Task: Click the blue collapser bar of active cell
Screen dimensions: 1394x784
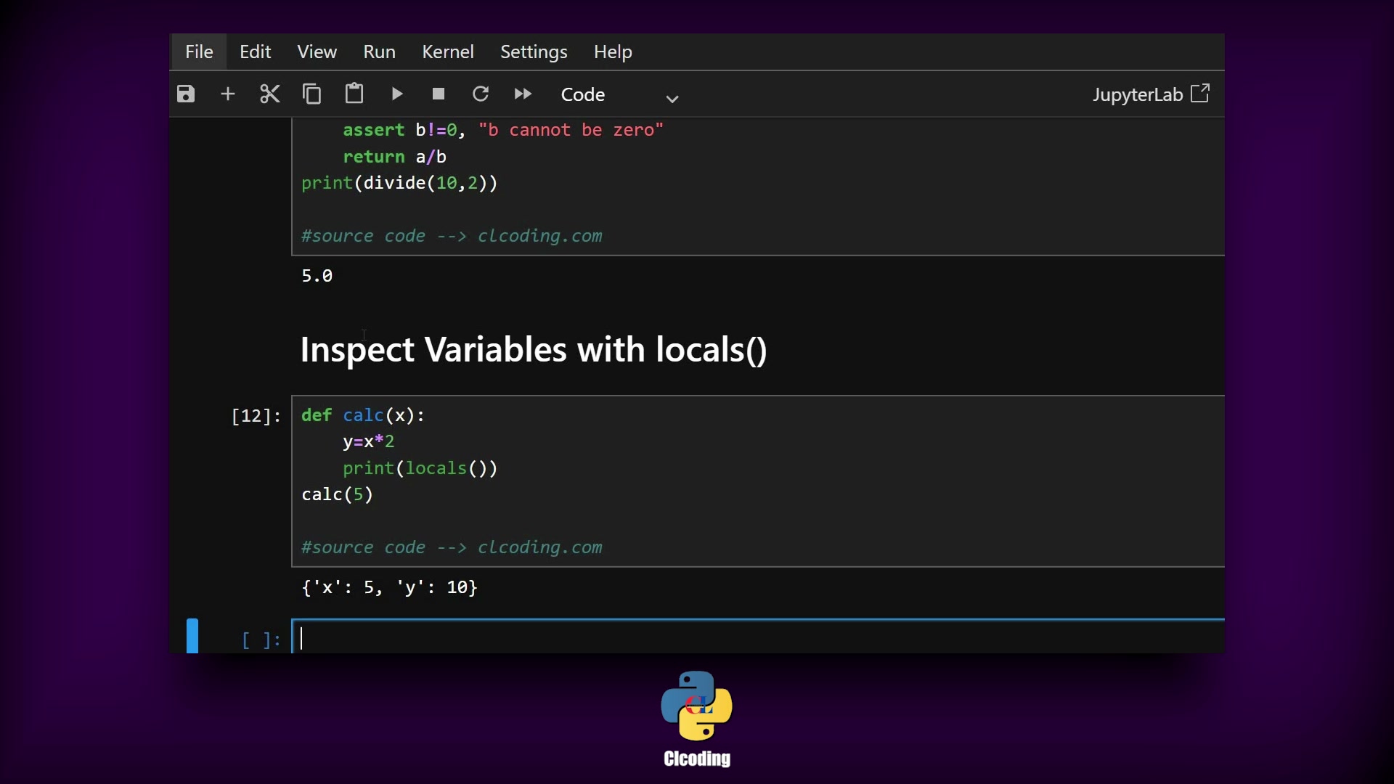Action: pos(192,636)
